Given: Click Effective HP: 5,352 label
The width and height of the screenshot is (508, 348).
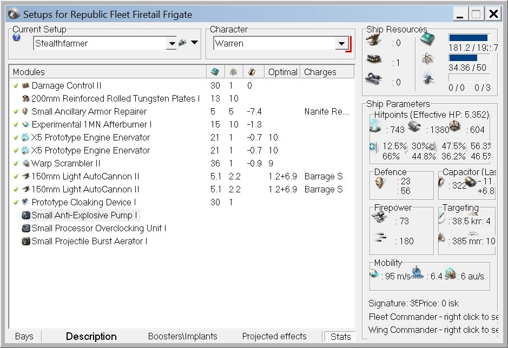Looking at the screenshot, I should (x=451, y=115).
